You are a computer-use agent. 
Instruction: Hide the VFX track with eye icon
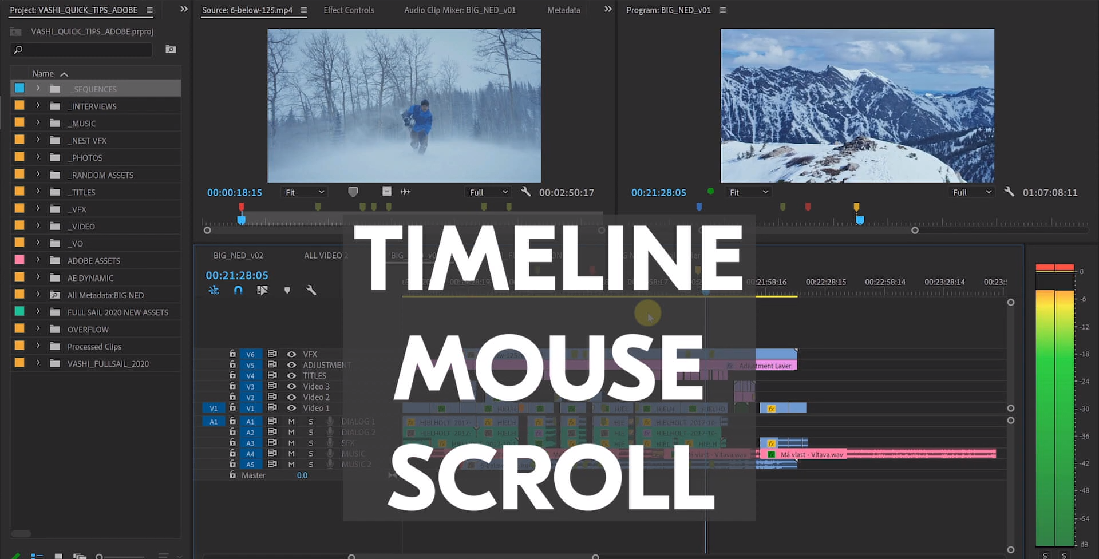pos(291,354)
